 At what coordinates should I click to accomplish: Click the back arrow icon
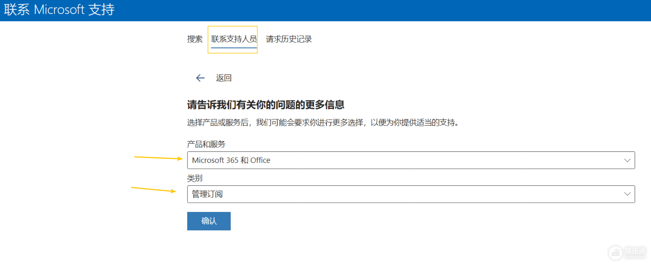tap(200, 78)
